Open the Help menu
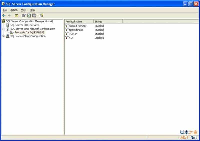Screen dimensions: 200x141 tap(32, 10)
